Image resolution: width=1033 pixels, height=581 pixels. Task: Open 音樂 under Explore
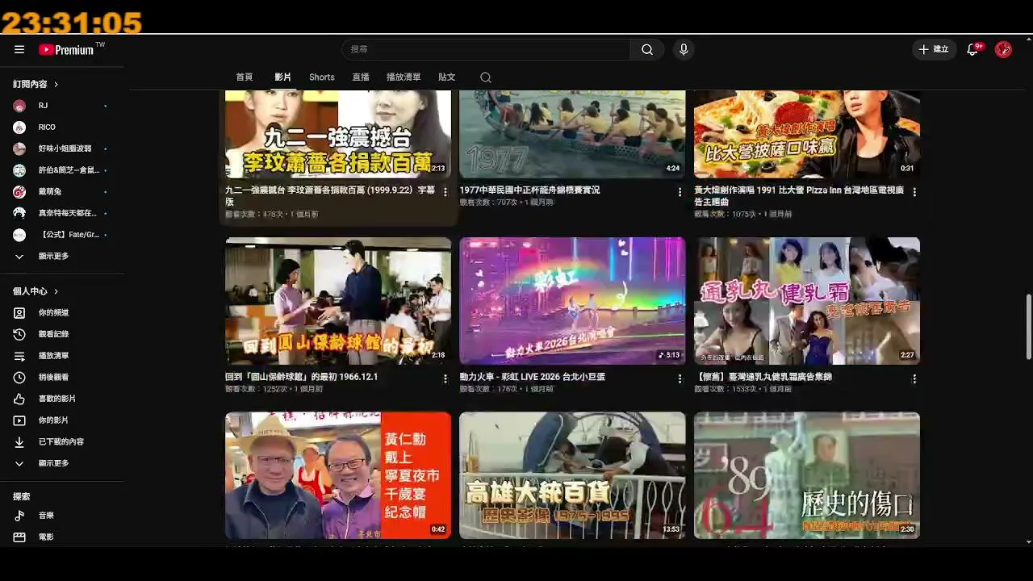click(x=62, y=516)
